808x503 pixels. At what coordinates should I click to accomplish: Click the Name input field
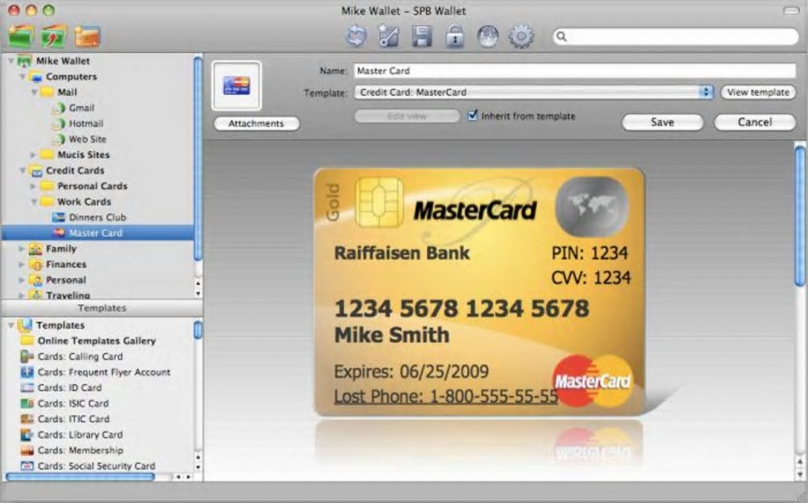[x=574, y=70]
